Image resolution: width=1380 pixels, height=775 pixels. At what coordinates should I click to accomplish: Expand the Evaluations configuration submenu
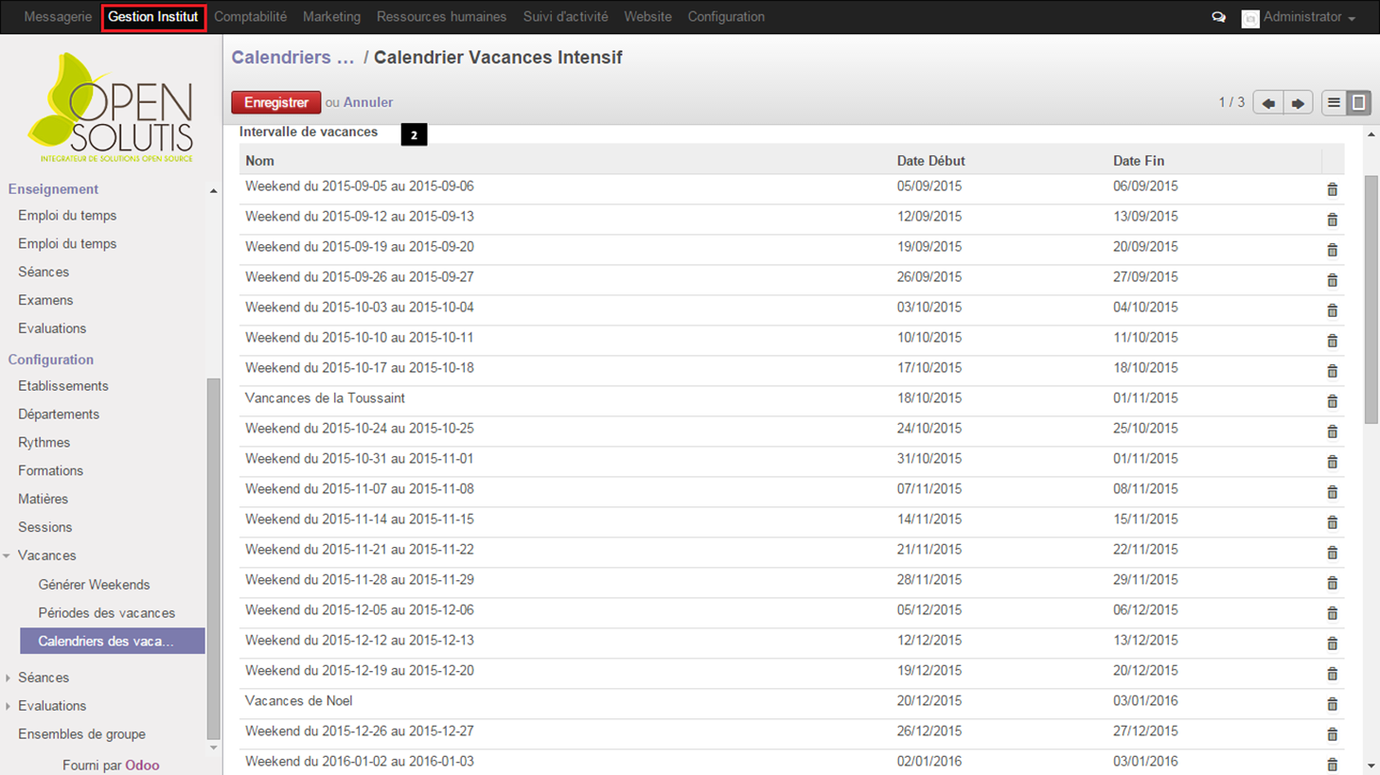[8, 706]
